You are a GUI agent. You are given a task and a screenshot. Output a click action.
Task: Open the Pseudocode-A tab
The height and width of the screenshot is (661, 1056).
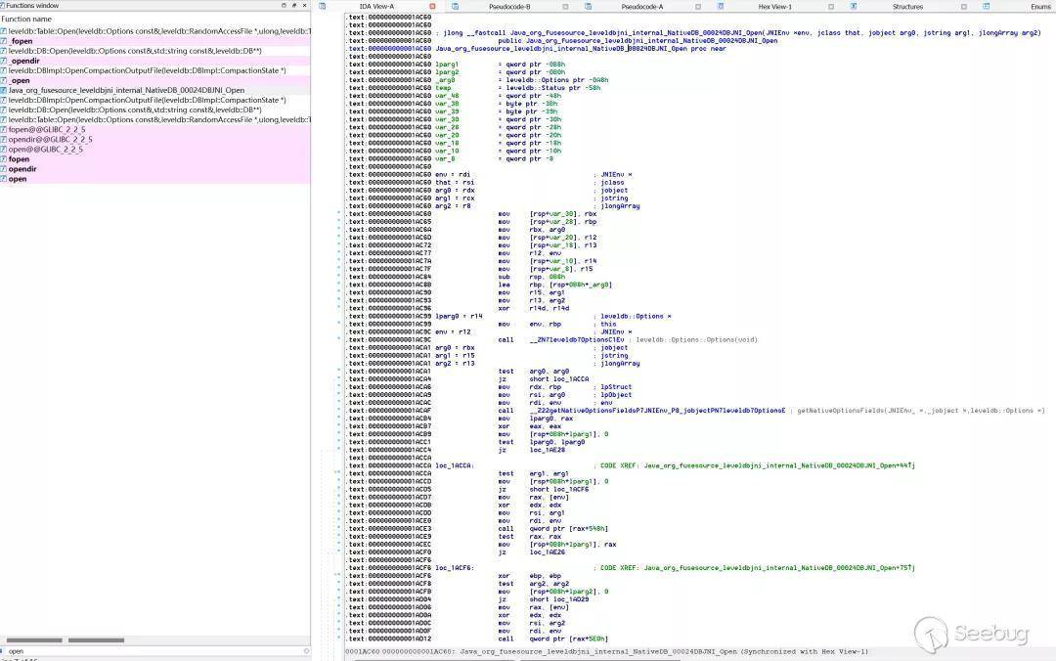(641, 7)
